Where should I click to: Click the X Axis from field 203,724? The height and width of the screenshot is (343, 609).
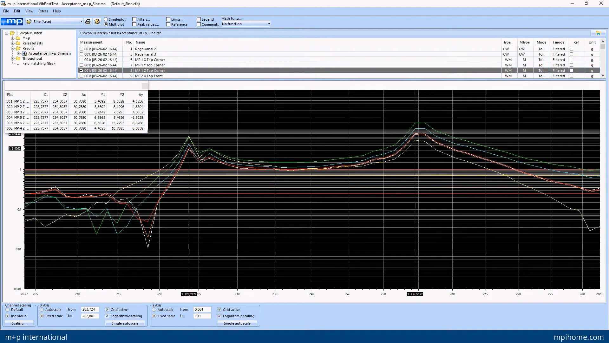[90, 309]
